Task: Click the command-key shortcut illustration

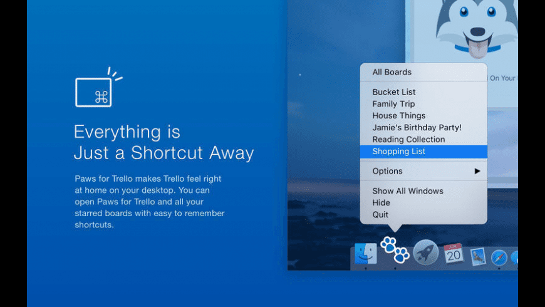Action: (98, 87)
